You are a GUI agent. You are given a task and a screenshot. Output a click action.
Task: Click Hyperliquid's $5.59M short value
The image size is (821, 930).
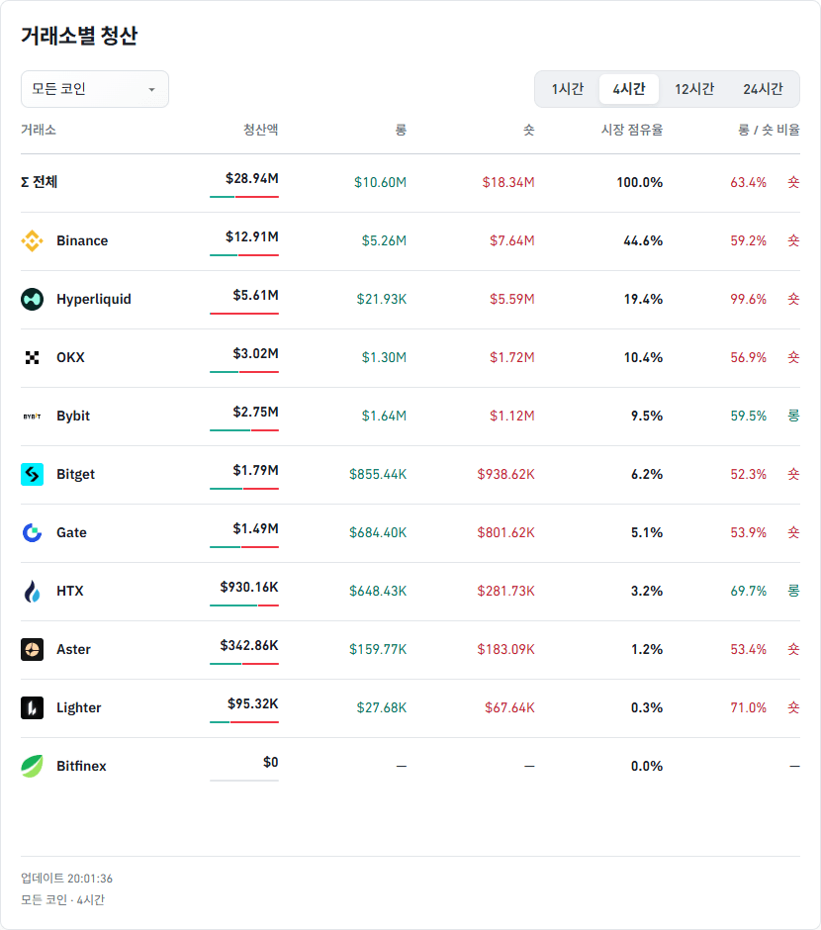pyautogui.click(x=512, y=299)
